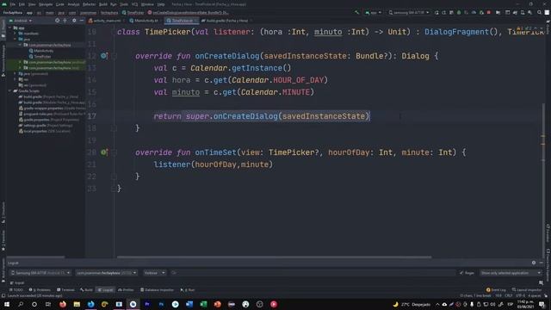Open the Profiler tool window
This screenshot has width=551, height=310.
pos(126,290)
